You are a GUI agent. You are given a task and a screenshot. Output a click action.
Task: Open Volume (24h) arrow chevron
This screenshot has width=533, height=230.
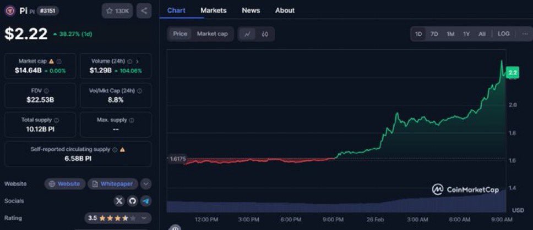137,61
